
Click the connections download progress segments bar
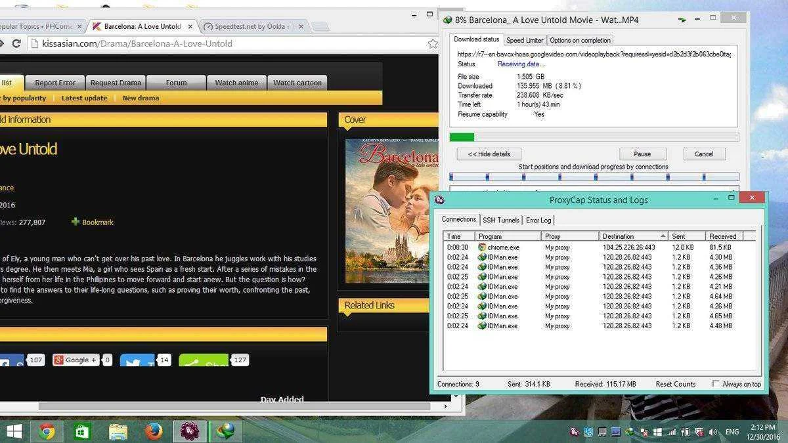pos(594,177)
